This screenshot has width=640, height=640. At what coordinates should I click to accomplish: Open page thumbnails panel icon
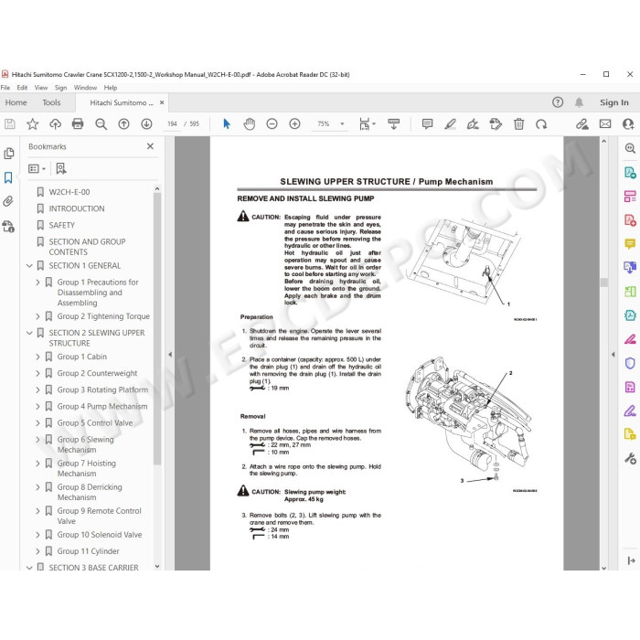(x=8, y=154)
